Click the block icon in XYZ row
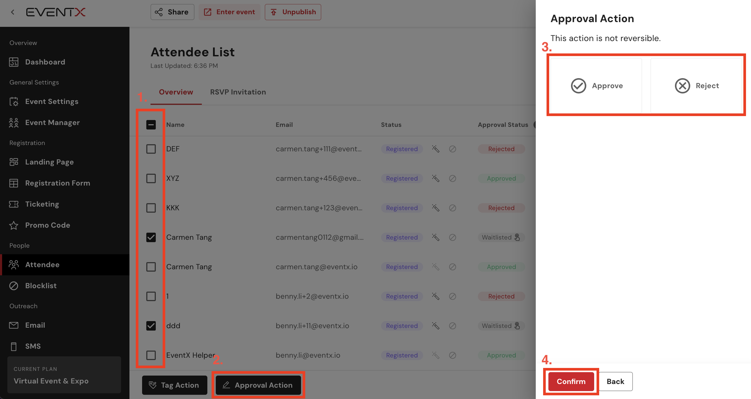This screenshot has height=399, width=751. 452,178
